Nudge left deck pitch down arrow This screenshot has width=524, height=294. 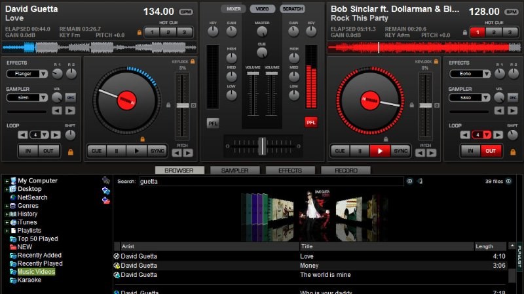[177, 153]
